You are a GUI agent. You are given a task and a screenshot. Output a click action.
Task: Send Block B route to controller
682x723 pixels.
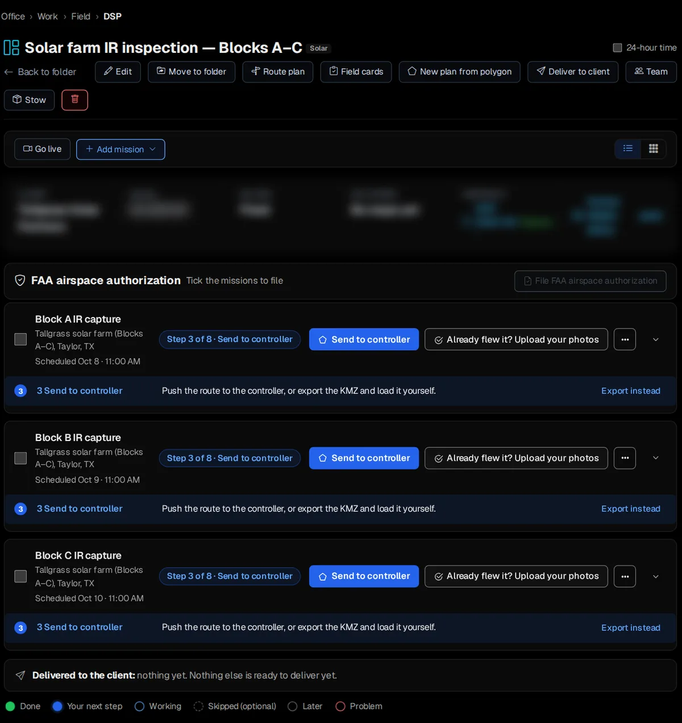coord(364,458)
